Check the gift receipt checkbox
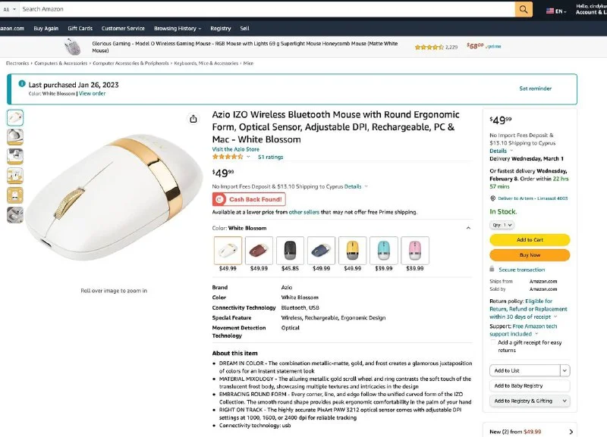This screenshot has width=607, height=437. 492,342
